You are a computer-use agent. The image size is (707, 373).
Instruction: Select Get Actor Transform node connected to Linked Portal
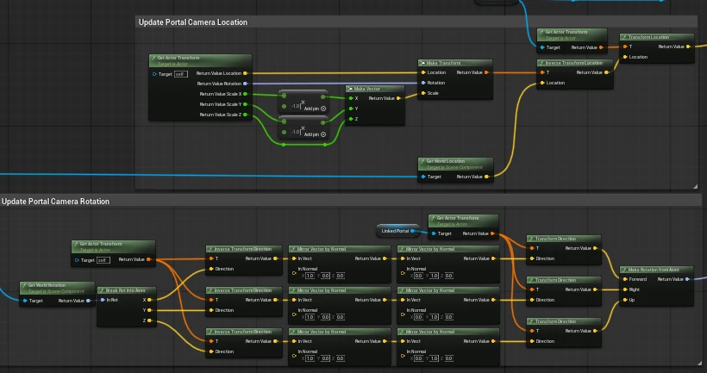(x=463, y=227)
